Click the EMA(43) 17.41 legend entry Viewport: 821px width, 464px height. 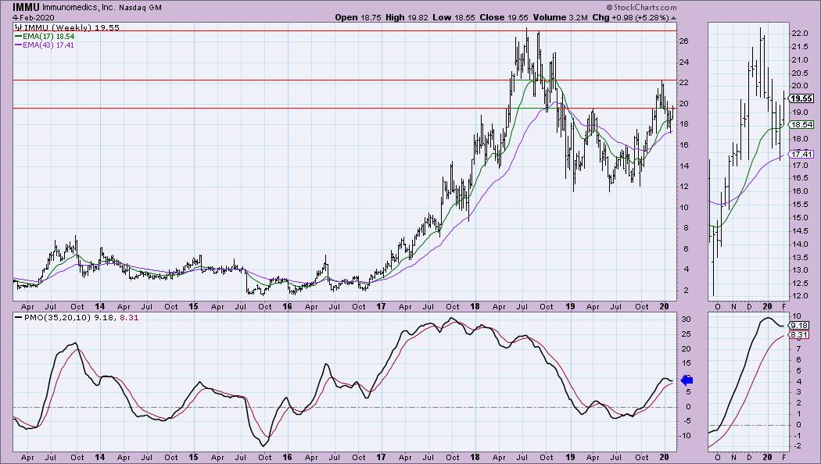pos(45,45)
